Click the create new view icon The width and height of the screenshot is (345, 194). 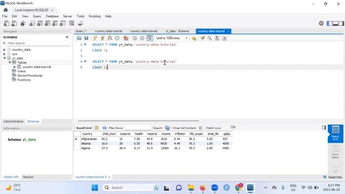47,23
